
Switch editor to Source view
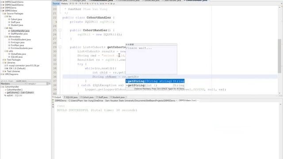(56, 4)
